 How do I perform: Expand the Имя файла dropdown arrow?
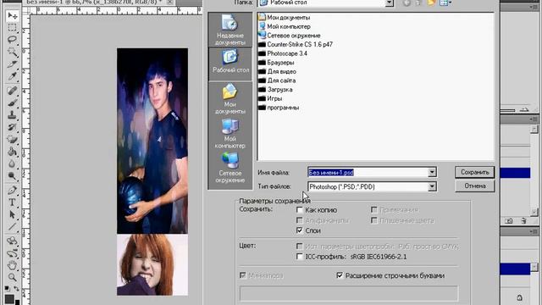432,172
